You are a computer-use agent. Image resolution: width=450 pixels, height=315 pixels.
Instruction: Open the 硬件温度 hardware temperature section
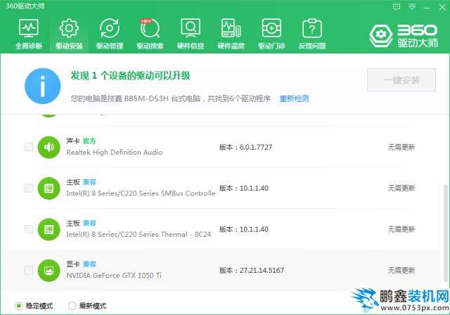click(x=231, y=34)
